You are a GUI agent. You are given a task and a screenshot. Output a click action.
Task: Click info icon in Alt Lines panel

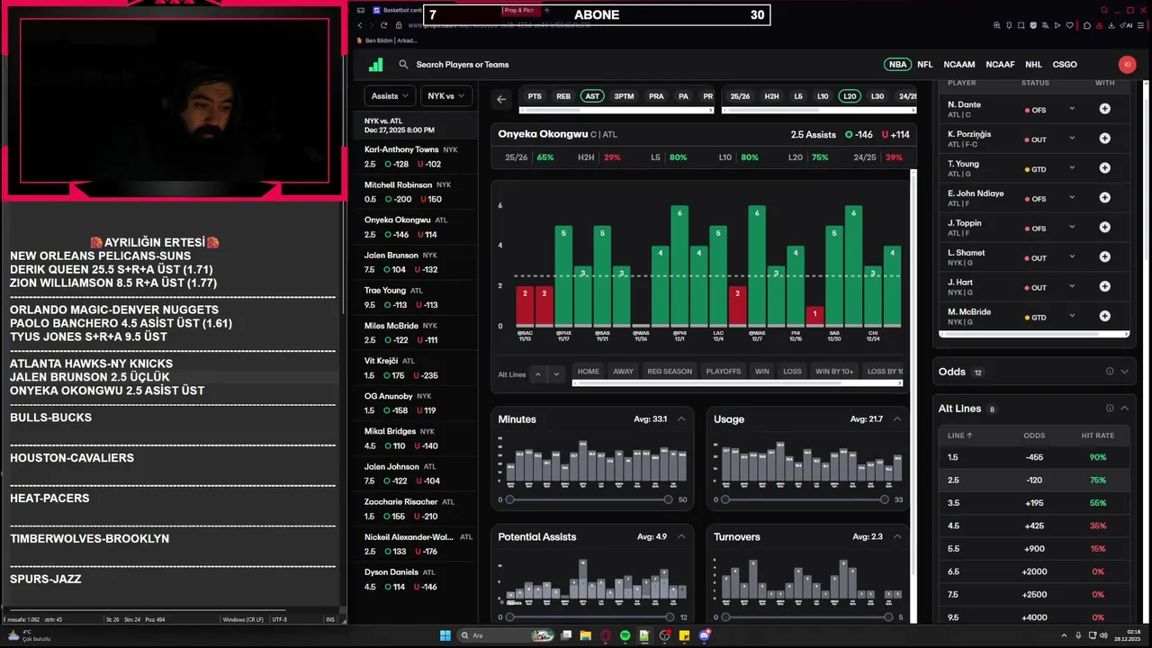click(1110, 409)
